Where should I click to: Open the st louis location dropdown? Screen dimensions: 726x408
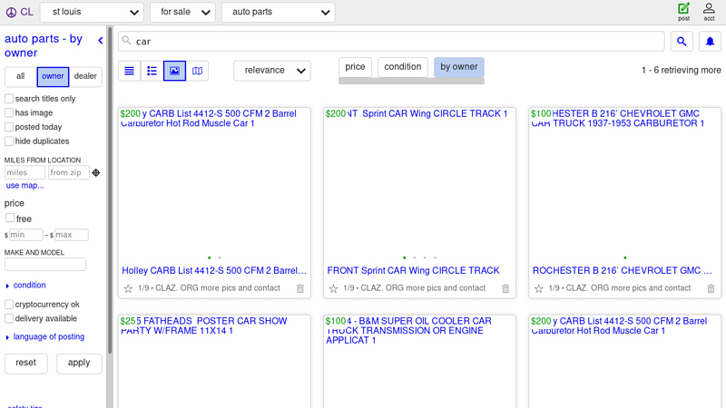coord(92,12)
